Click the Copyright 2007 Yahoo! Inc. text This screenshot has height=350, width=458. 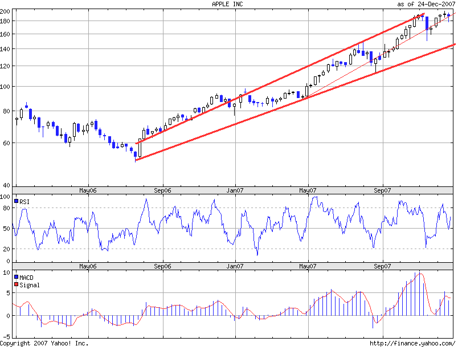[44, 343]
